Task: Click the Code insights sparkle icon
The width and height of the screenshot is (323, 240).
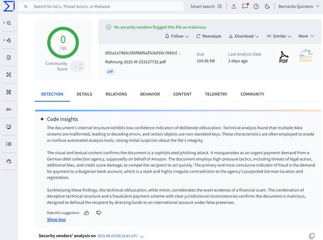Action: point(42,119)
